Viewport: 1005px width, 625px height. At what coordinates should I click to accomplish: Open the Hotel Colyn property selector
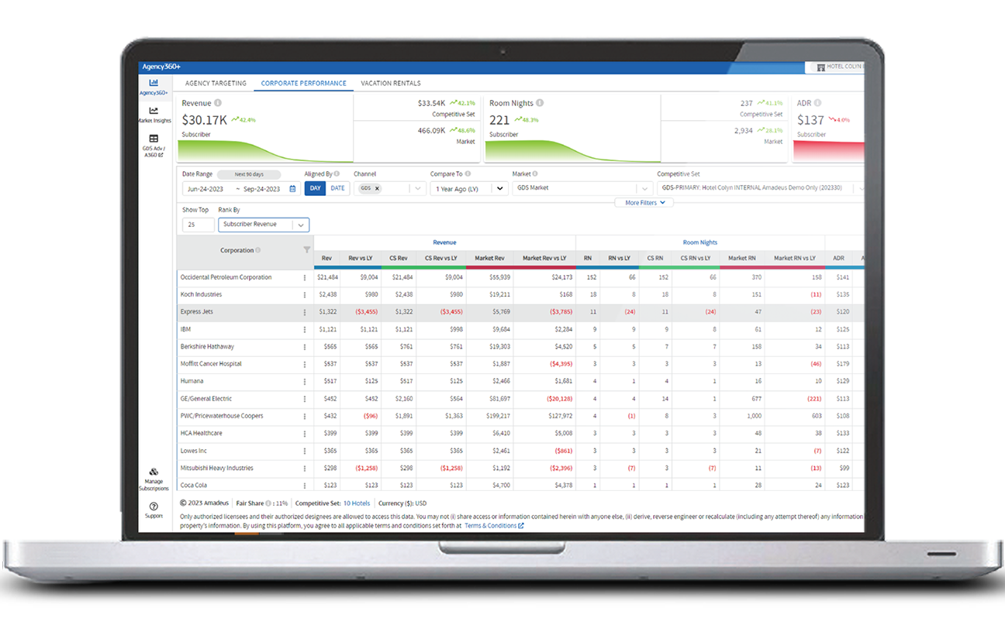pos(836,67)
